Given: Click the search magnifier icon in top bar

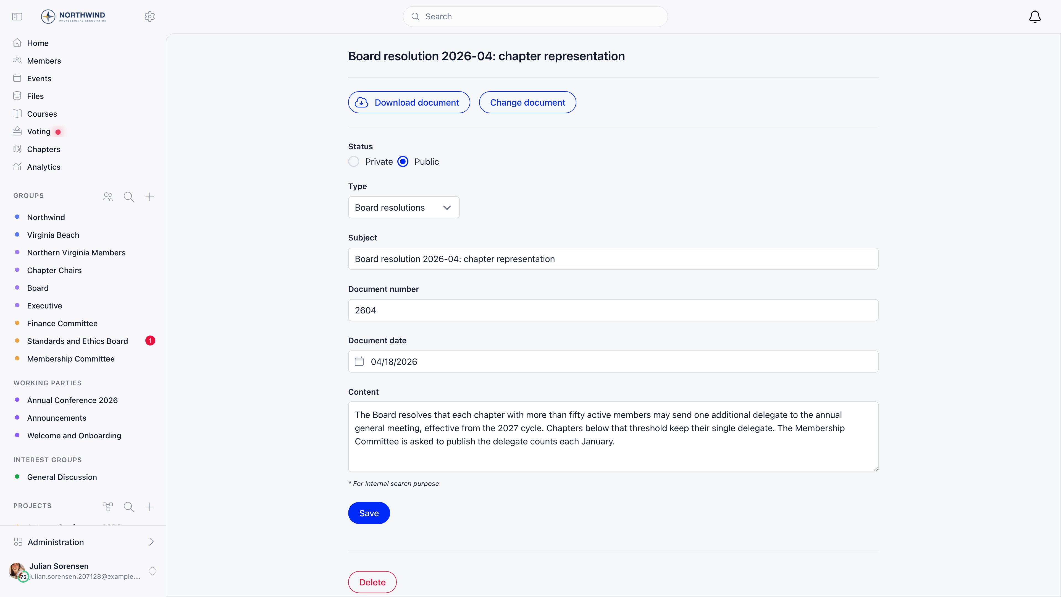Looking at the screenshot, I should (415, 17).
